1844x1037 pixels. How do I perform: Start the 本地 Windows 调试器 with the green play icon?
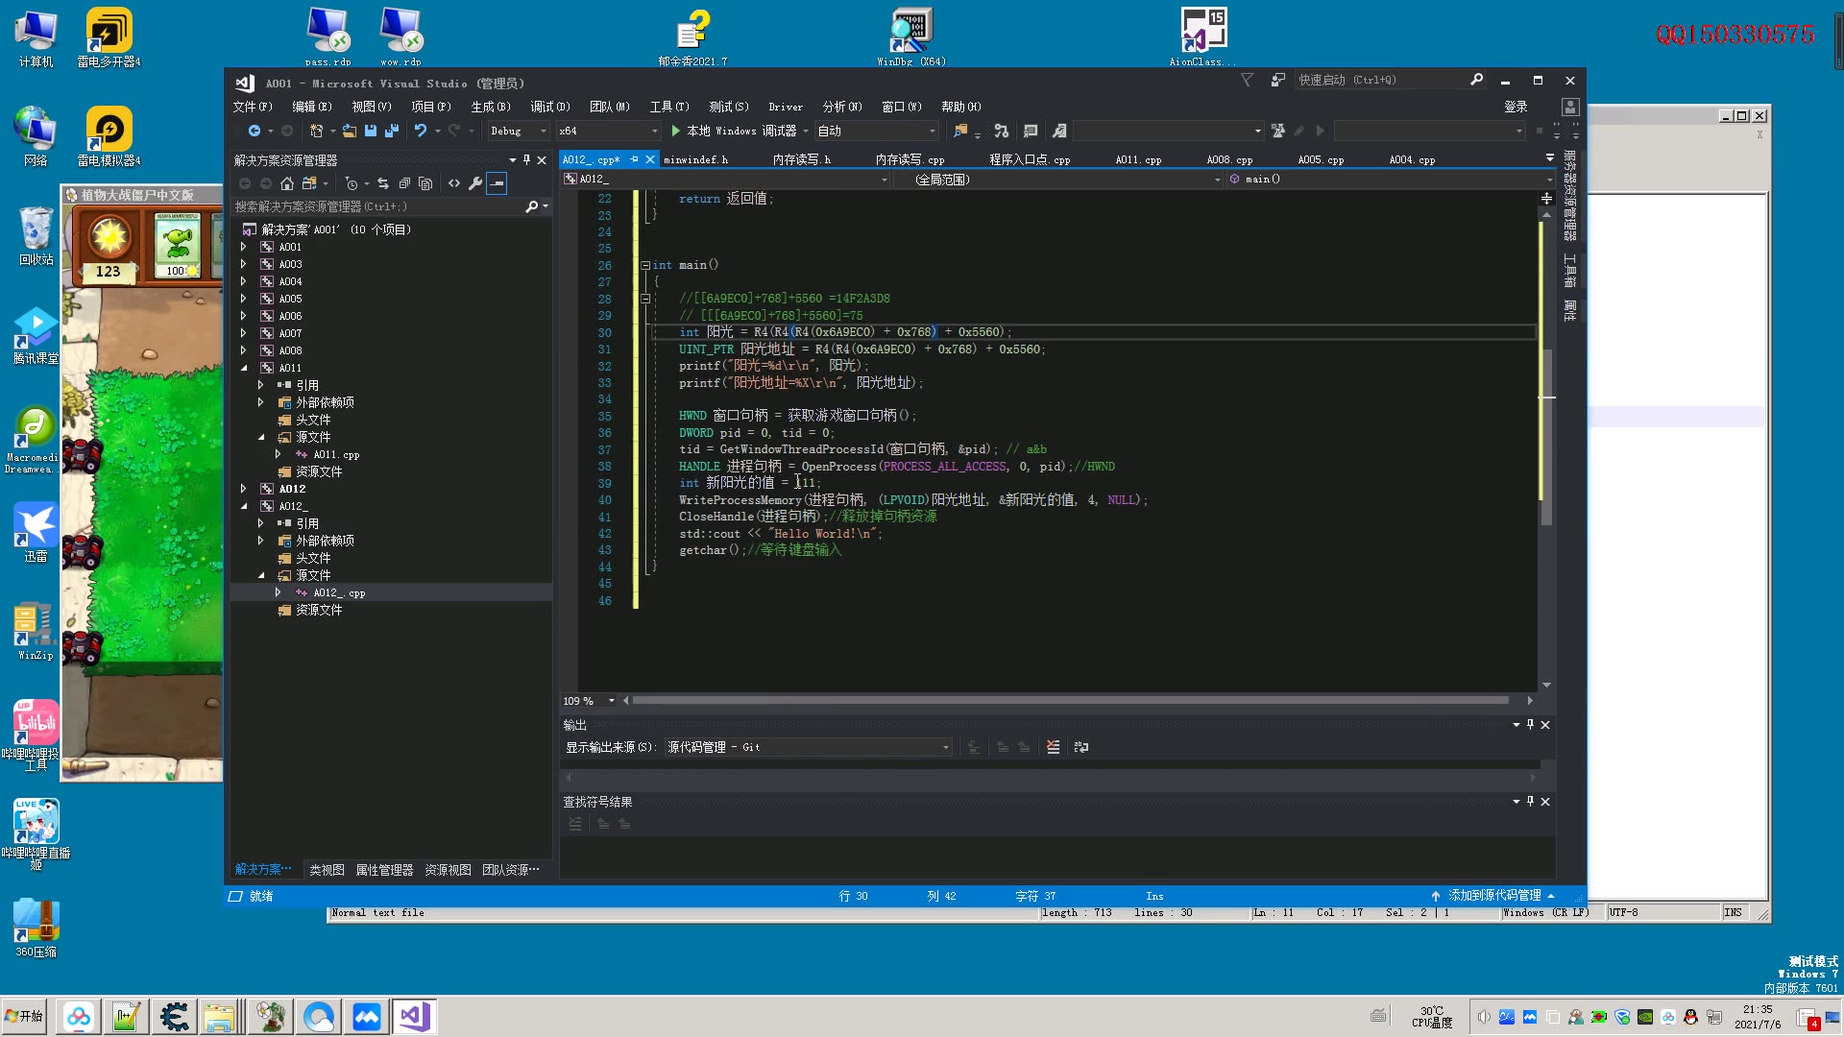pos(675,131)
